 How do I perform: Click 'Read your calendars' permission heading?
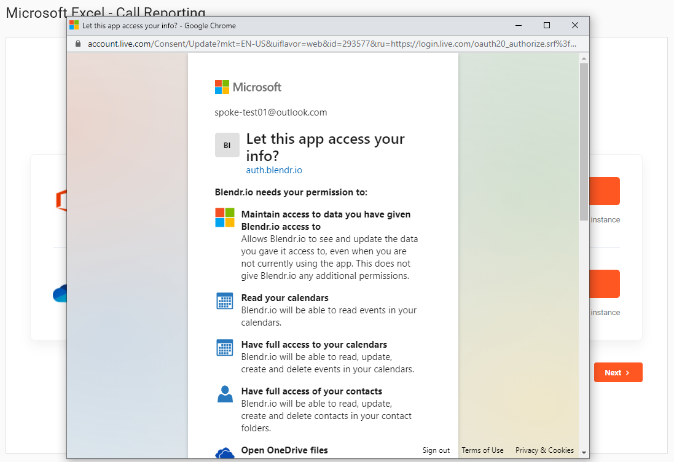point(284,298)
